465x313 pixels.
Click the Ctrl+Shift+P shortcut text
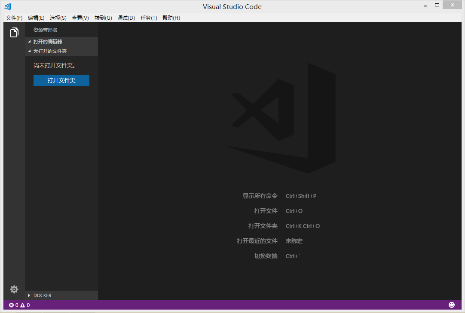point(301,196)
